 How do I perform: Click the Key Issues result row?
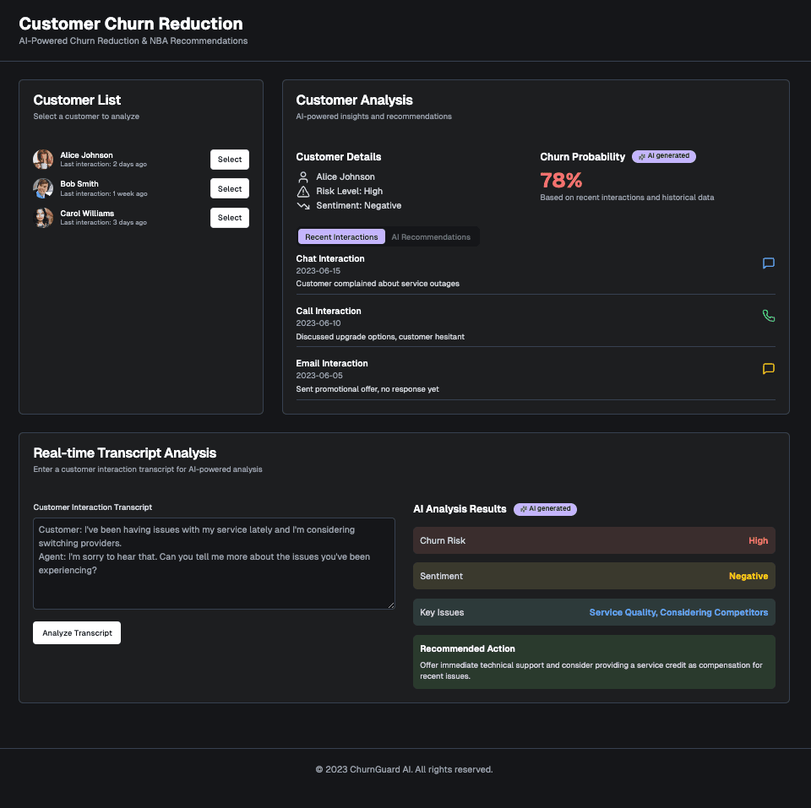click(594, 612)
